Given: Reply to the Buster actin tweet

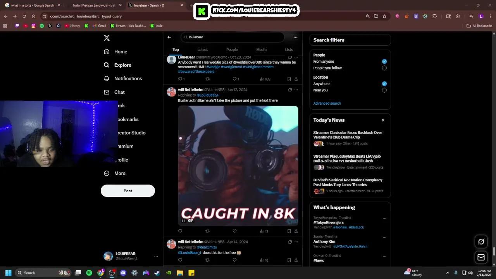Looking at the screenshot, I should coord(180,231).
